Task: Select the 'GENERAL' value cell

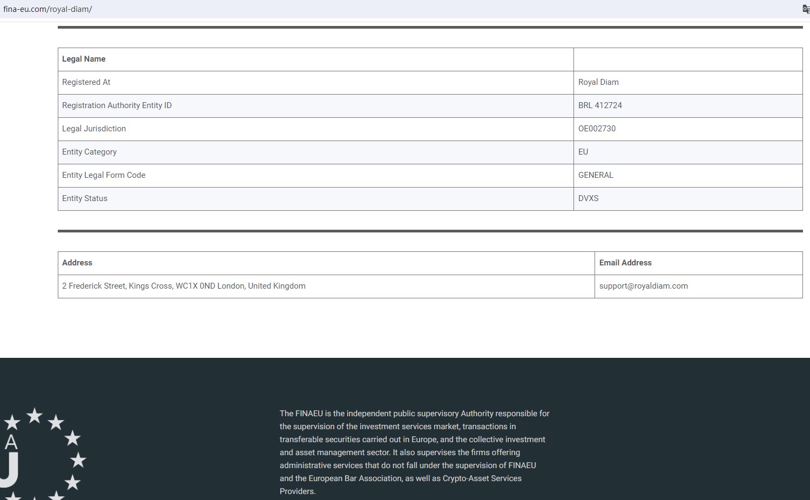Action: pyautogui.click(x=688, y=176)
